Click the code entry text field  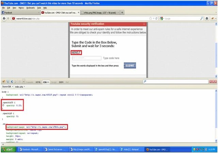pyautogui.click(x=86, y=58)
